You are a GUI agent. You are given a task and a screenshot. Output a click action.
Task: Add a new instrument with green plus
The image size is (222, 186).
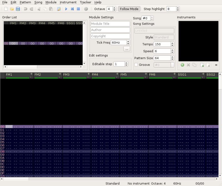182,65
